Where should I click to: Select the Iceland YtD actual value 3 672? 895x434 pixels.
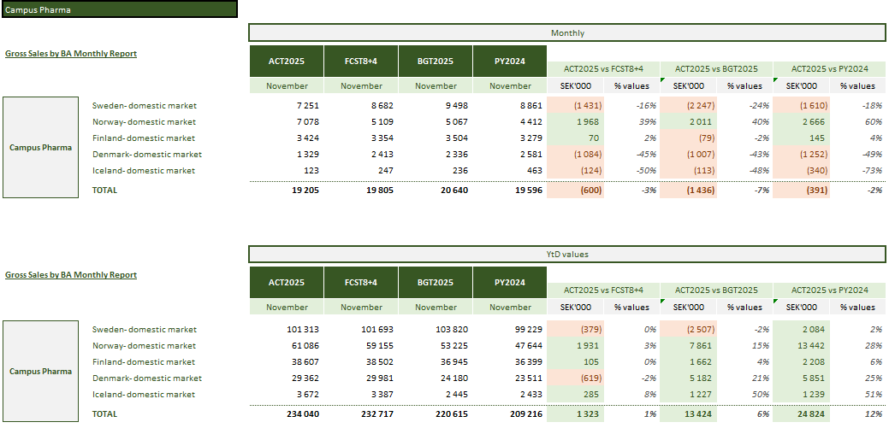click(303, 395)
